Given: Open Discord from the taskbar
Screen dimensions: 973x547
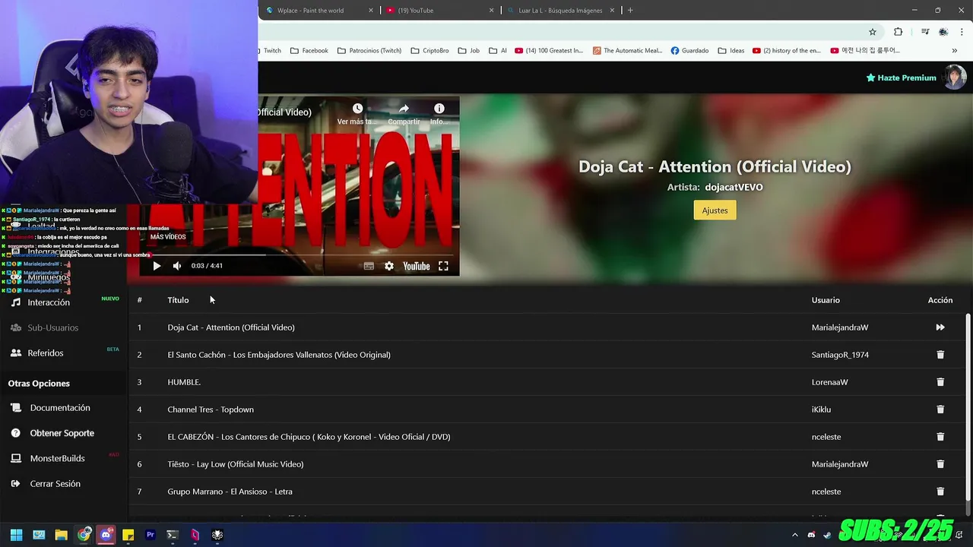Looking at the screenshot, I should (106, 535).
